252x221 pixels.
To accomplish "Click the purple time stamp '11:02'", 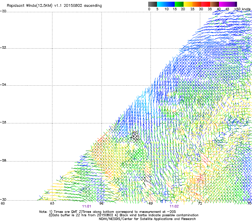I will tap(174, 206).
